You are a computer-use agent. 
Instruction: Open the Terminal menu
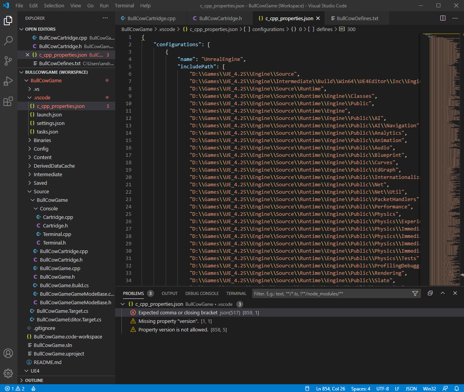pos(124,5)
